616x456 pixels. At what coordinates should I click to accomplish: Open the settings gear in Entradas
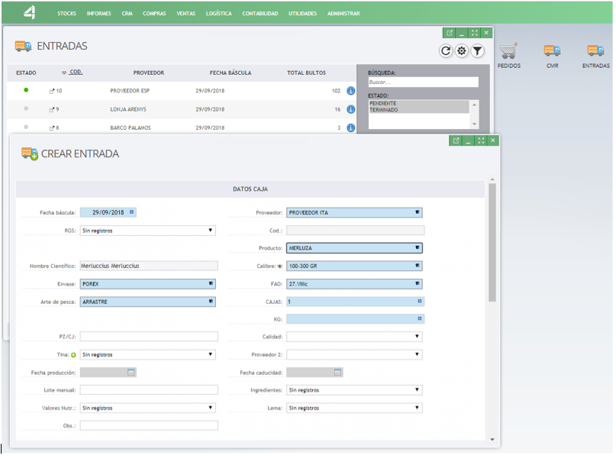(462, 51)
